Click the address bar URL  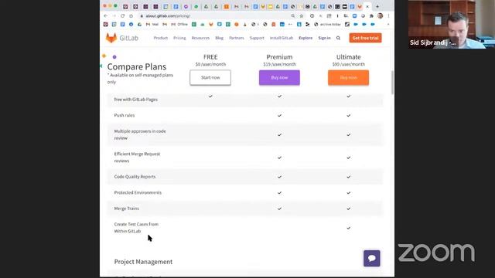tap(168, 15)
